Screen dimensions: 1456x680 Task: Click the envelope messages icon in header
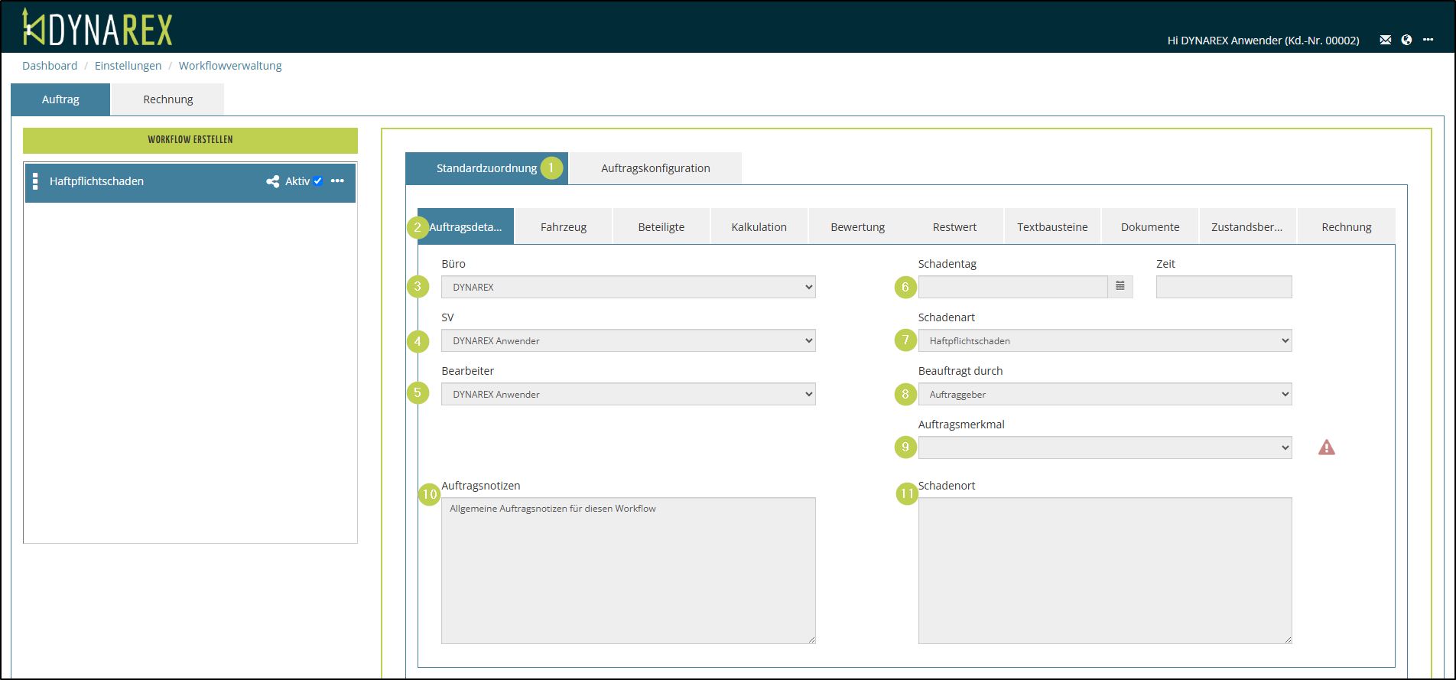[x=1385, y=40]
